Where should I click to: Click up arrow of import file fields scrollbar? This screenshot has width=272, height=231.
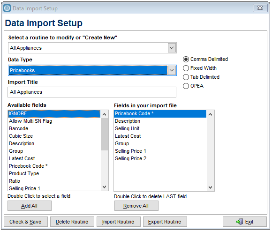pyautogui.click(x=210, y=114)
